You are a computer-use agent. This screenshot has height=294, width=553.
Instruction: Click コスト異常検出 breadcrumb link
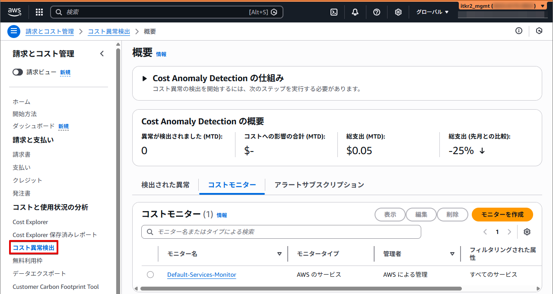[109, 32]
